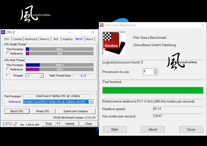
Task: Increase processors to use with up arrow
Action: (155, 70)
